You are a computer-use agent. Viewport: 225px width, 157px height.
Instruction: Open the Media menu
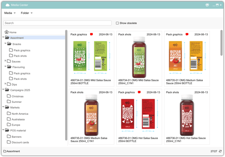click(x=10, y=13)
